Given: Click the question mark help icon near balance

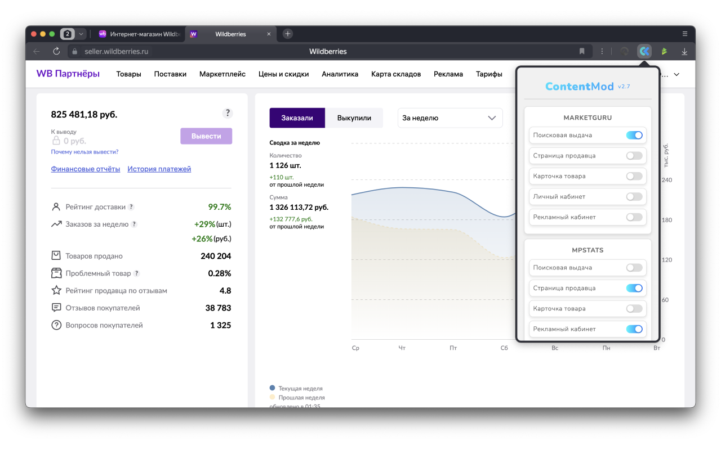Looking at the screenshot, I should pyautogui.click(x=228, y=113).
